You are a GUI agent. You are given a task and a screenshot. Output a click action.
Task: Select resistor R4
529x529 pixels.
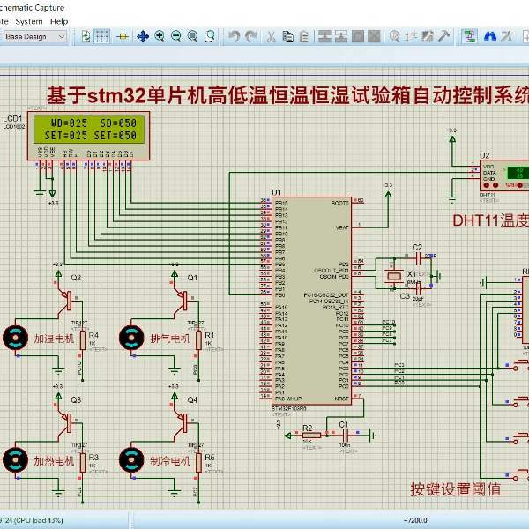[83, 340]
